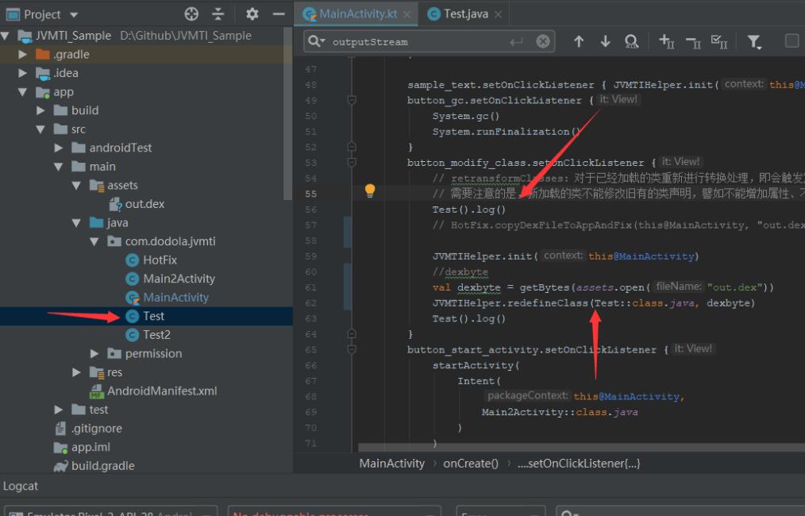805x516 pixels.
Task: Open Project panel settings gear
Action: [252, 13]
